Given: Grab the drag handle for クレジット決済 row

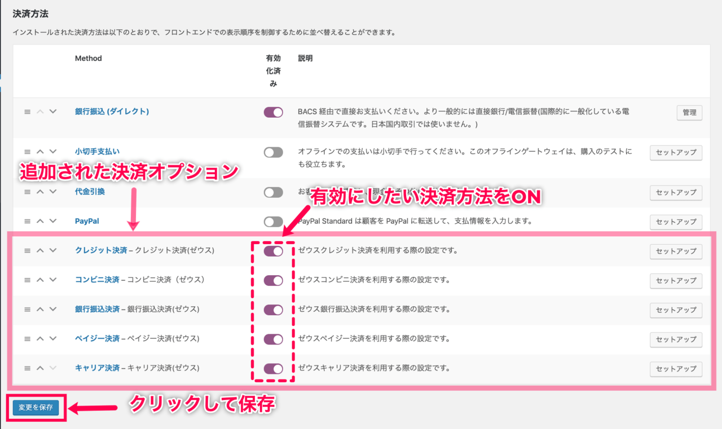Looking at the screenshot, I should click(x=27, y=250).
